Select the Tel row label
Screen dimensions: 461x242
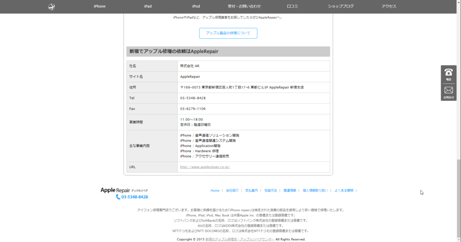click(x=132, y=98)
